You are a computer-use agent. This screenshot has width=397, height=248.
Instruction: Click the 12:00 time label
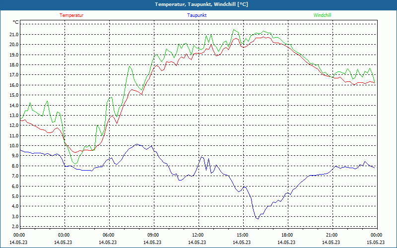(x=198, y=235)
